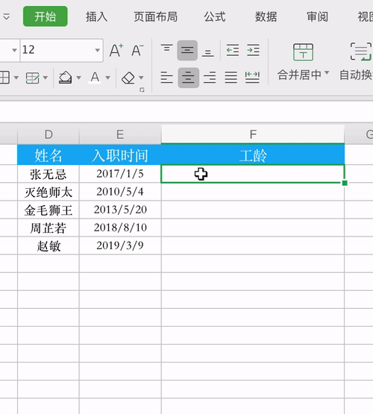Click the green fill handle of selected cell
Screen dimensions: 373x414
tap(345, 183)
